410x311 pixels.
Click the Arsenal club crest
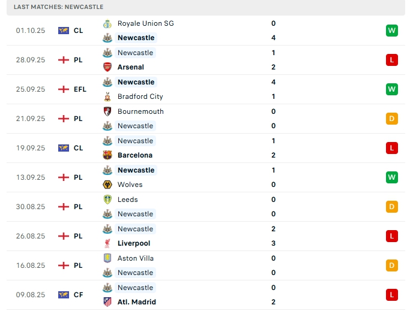[107, 67]
